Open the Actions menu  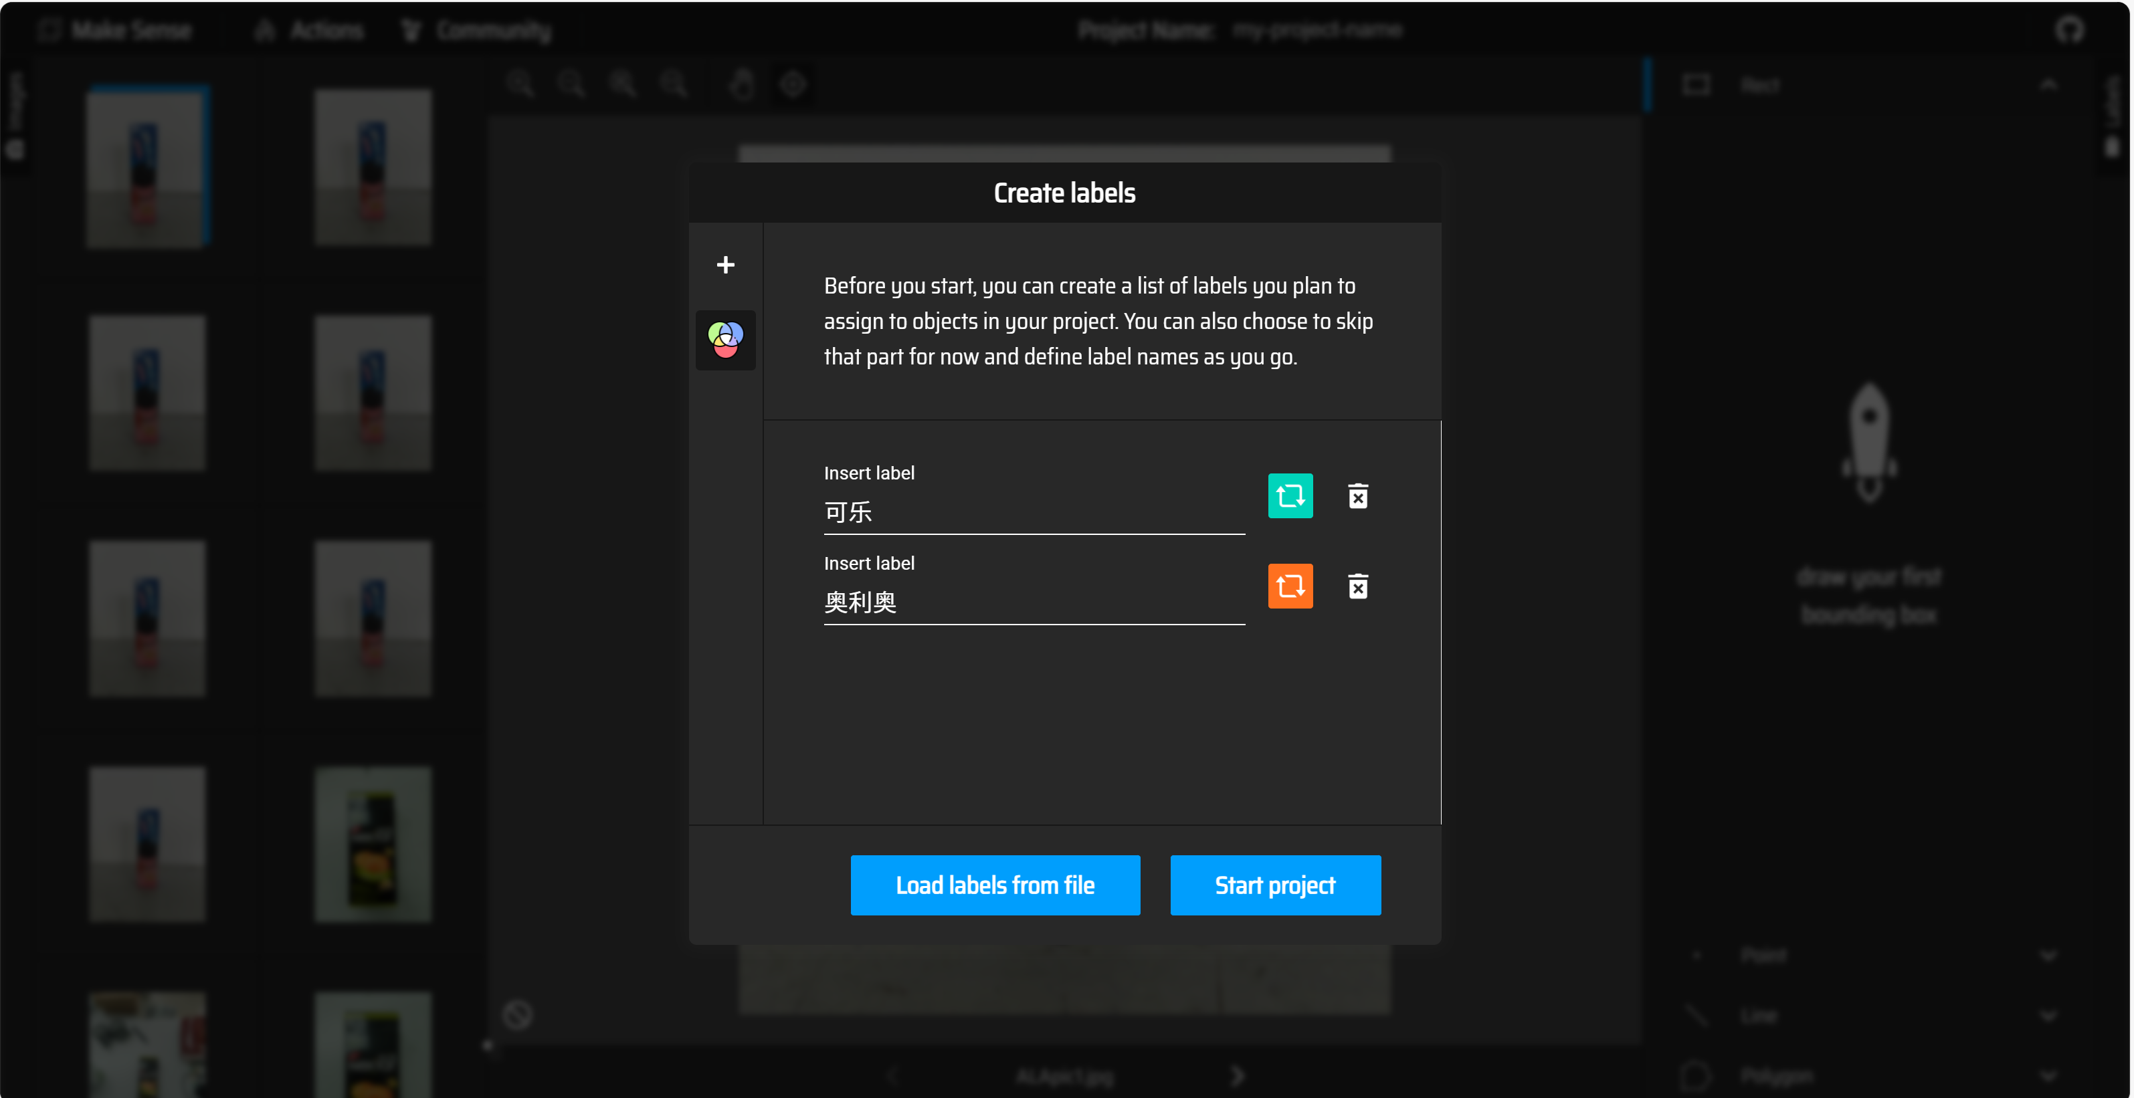(310, 31)
